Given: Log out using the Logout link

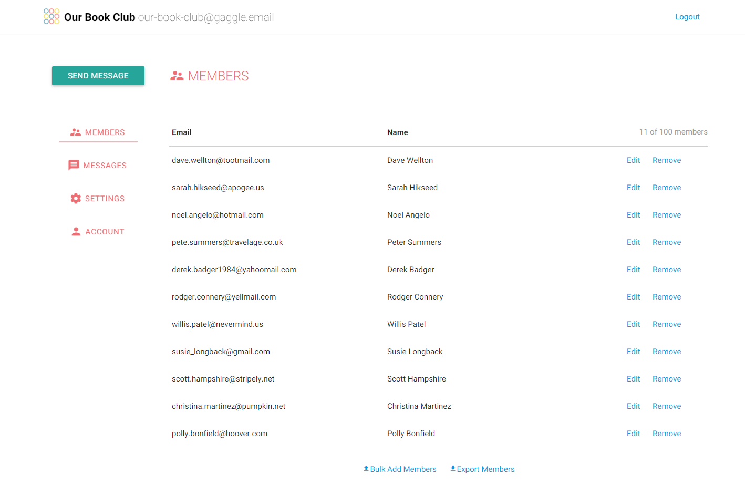Looking at the screenshot, I should [x=687, y=17].
